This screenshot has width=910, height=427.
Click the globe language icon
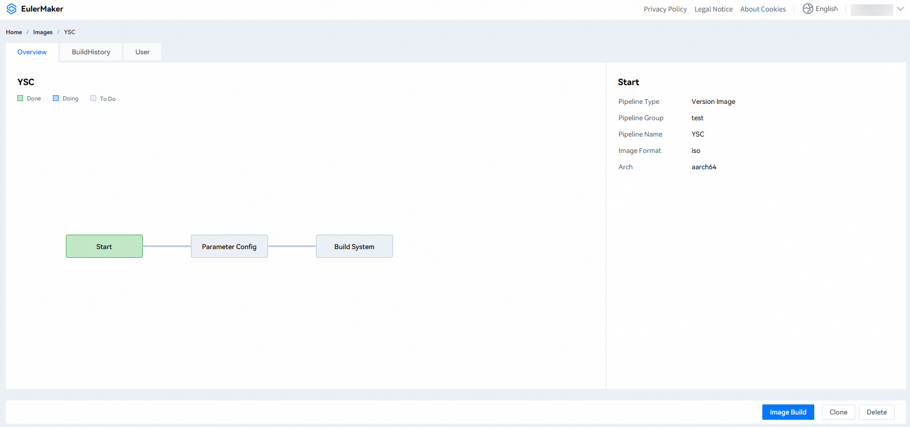tap(808, 9)
